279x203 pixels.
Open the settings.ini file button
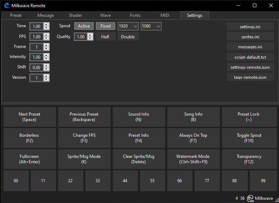click(x=250, y=27)
